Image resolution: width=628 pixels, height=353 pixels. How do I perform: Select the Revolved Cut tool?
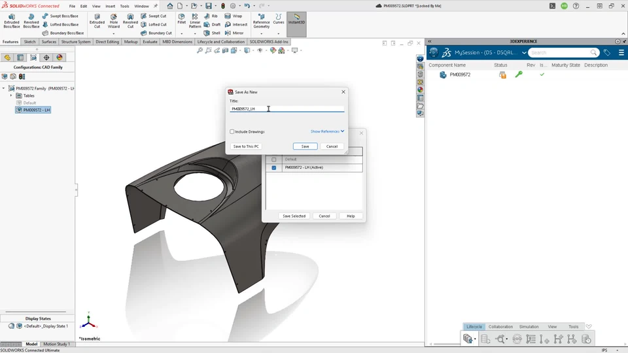pyautogui.click(x=130, y=21)
